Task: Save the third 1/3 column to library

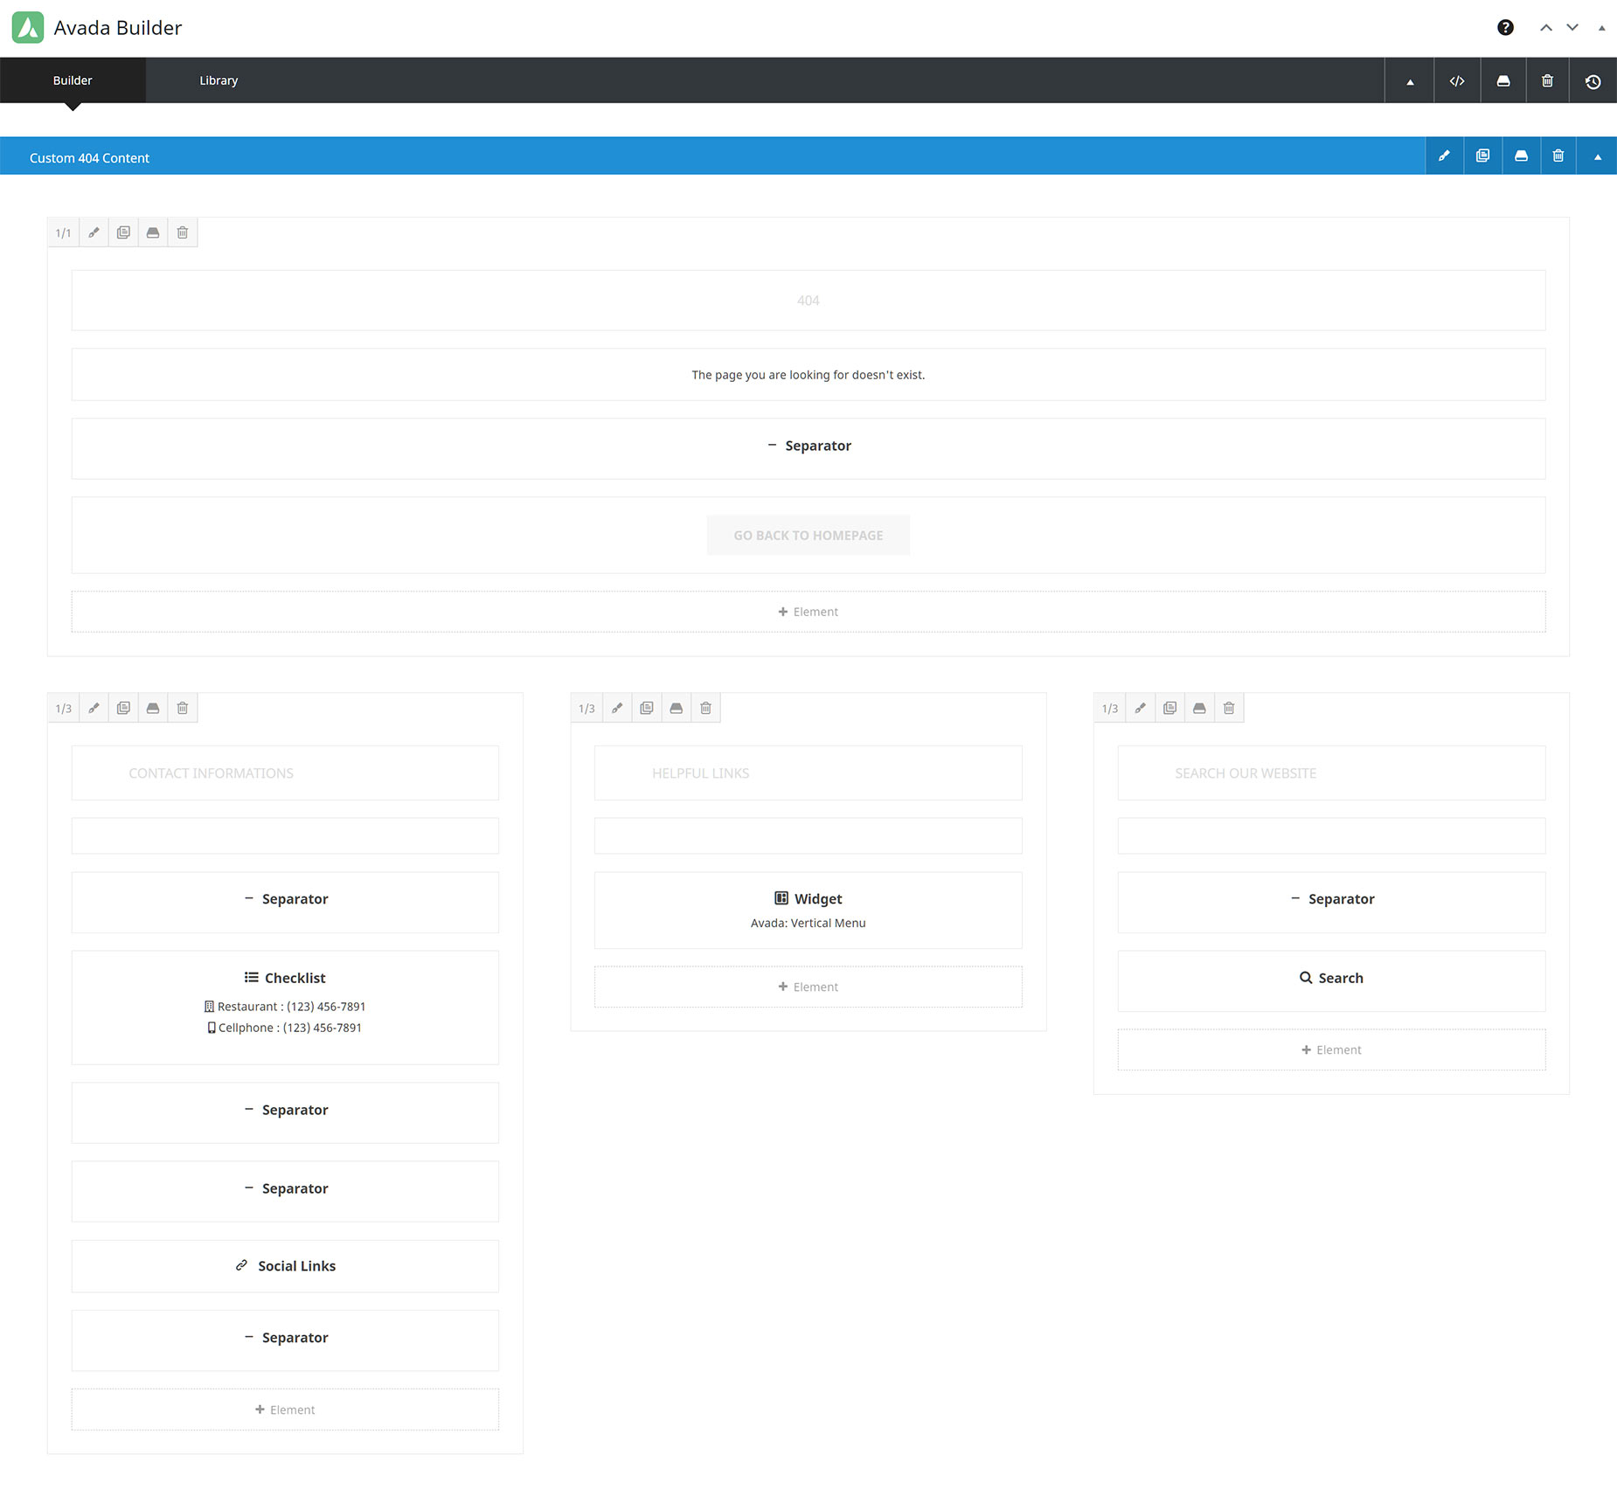Action: tap(1199, 708)
